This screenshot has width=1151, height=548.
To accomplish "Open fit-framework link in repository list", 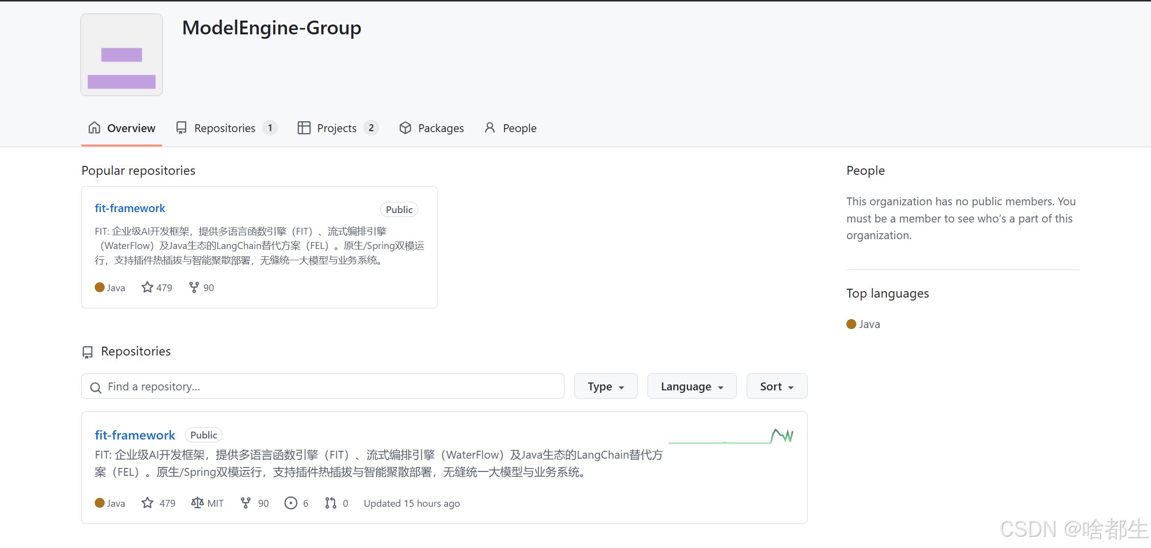I will [x=135, y=435].
